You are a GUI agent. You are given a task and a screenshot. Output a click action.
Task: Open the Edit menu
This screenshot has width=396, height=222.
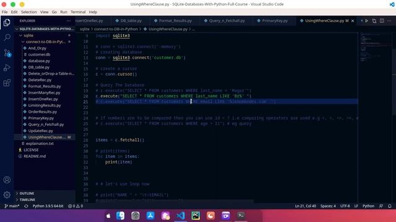click(x=14, y=12)
